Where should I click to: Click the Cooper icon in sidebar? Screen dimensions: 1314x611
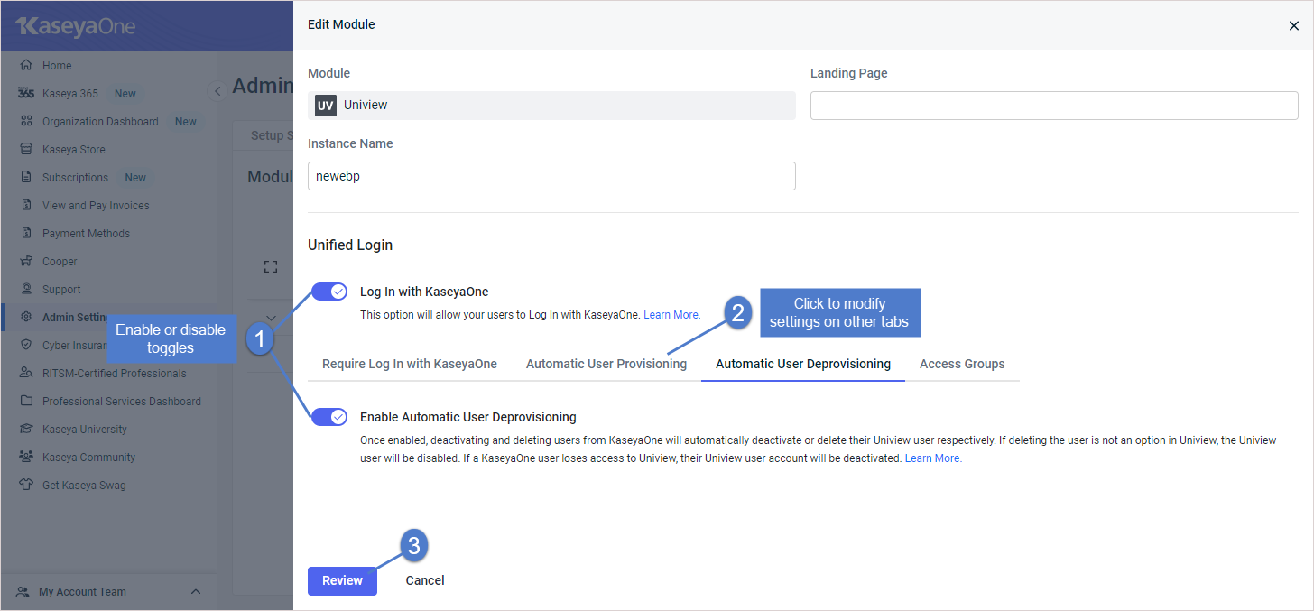(26, 261)
